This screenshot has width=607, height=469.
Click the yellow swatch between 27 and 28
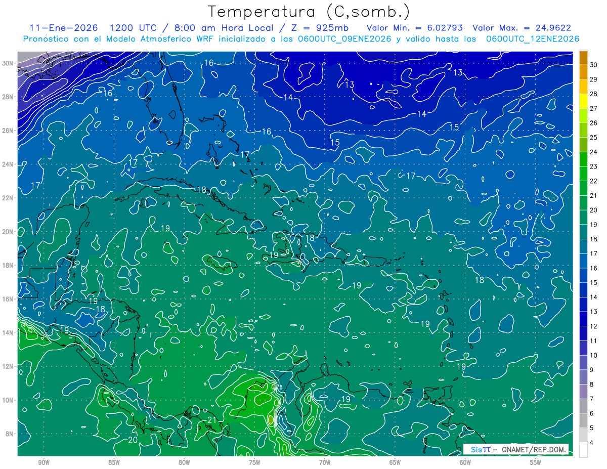[584, 101]
